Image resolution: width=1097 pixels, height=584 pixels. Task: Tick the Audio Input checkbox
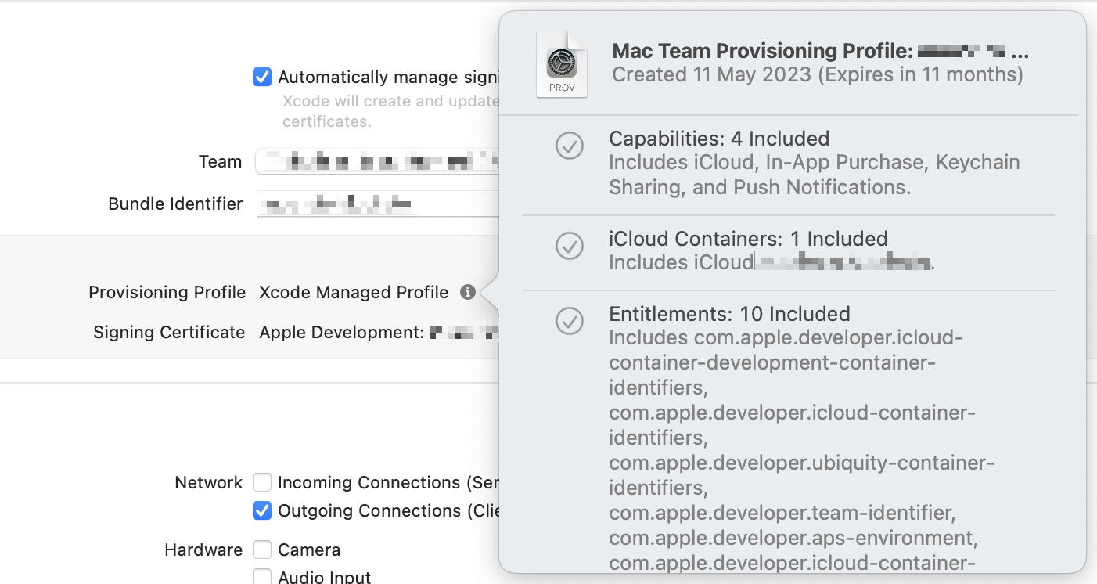point(262,577)
